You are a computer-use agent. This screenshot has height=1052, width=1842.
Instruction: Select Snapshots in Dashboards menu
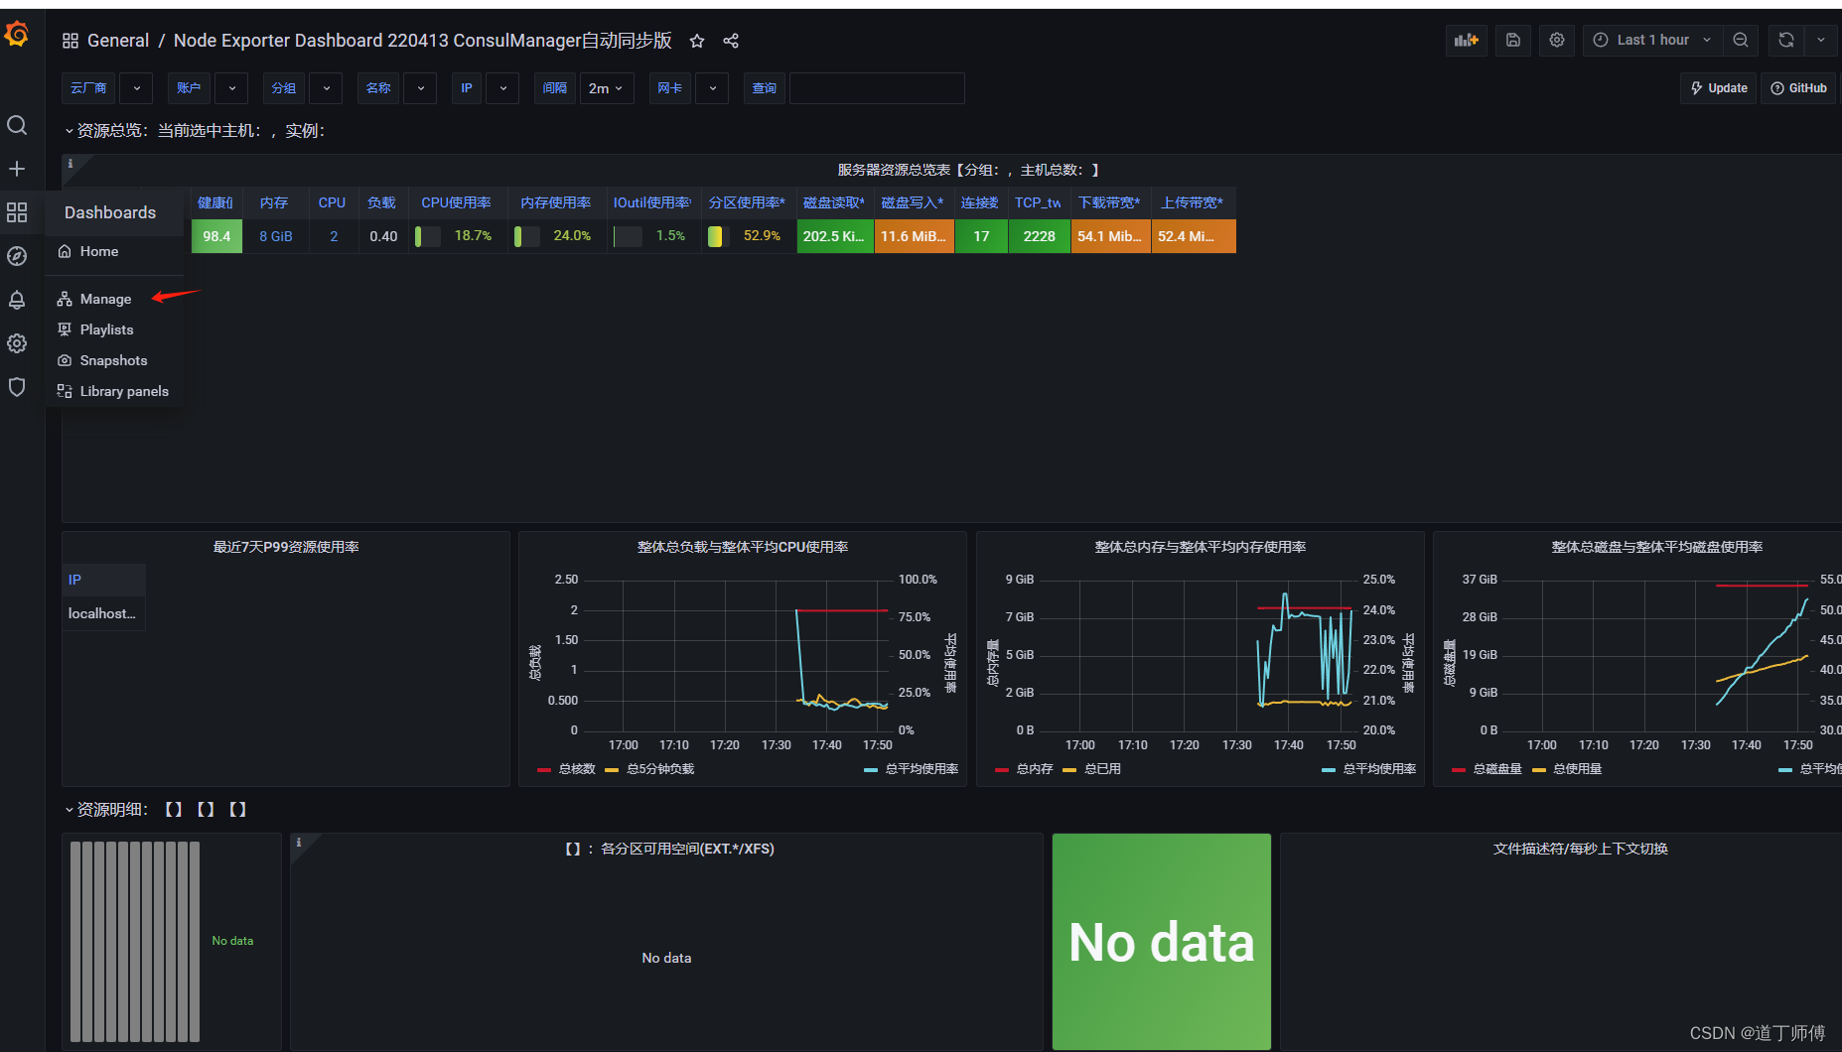(x=113, y=361)
